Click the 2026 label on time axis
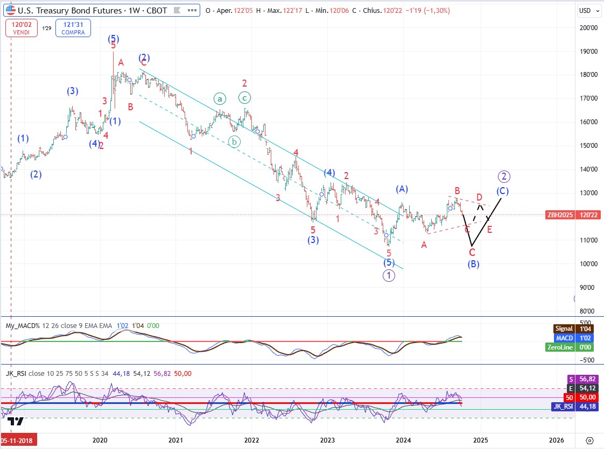604x449 pixels. 556,440
